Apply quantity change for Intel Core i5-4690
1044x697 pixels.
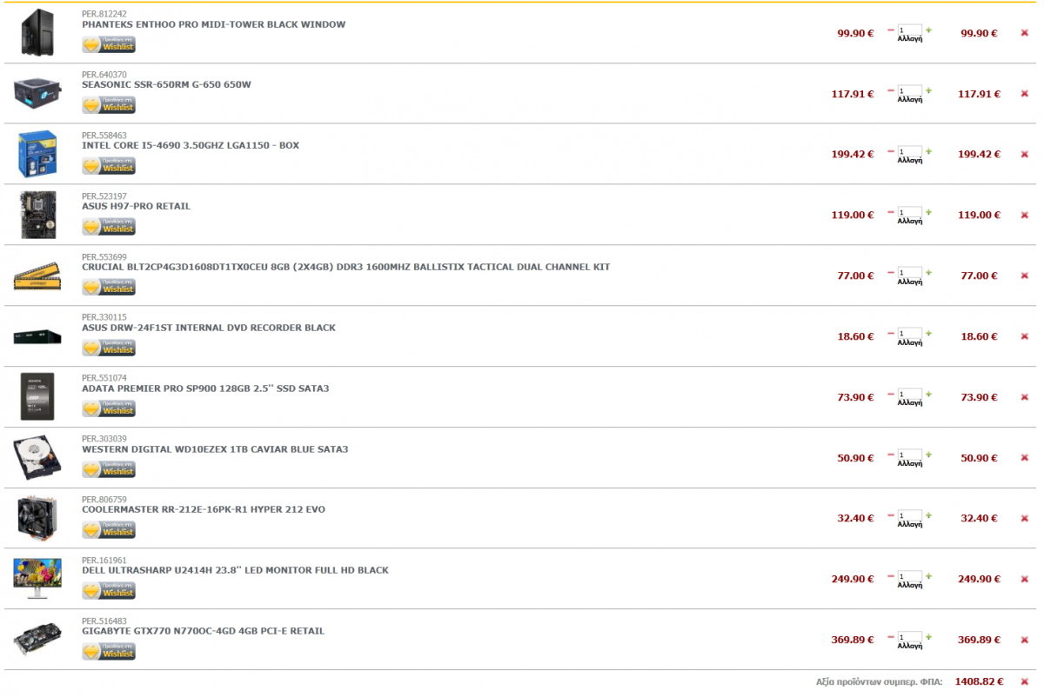[x=909, y=161]
